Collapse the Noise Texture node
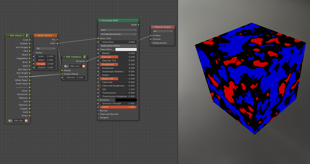The image size is (310, 164). [35, 35]
